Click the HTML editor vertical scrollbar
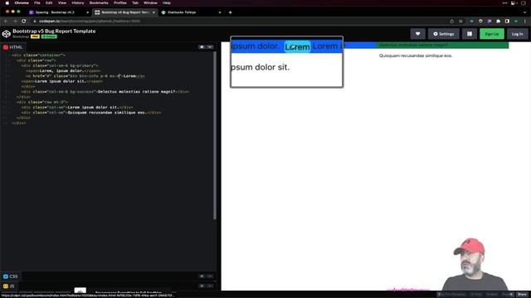 215,135
